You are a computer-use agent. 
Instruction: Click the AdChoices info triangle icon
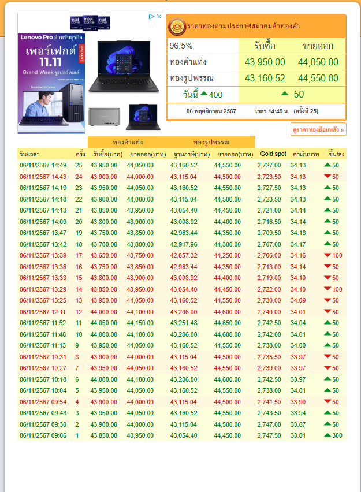pyautogui.click(x=152, y=16)
